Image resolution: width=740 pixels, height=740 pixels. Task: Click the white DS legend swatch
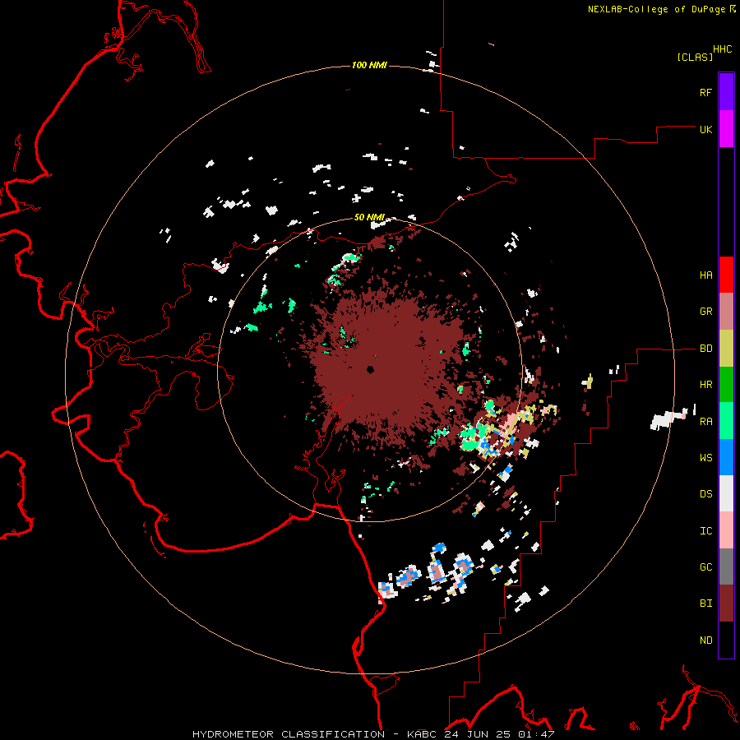point(726,493)
